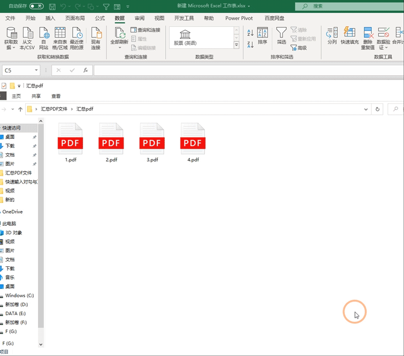Sort ascending with the A-Z icon
404x356 pixels.
[250, 33]
